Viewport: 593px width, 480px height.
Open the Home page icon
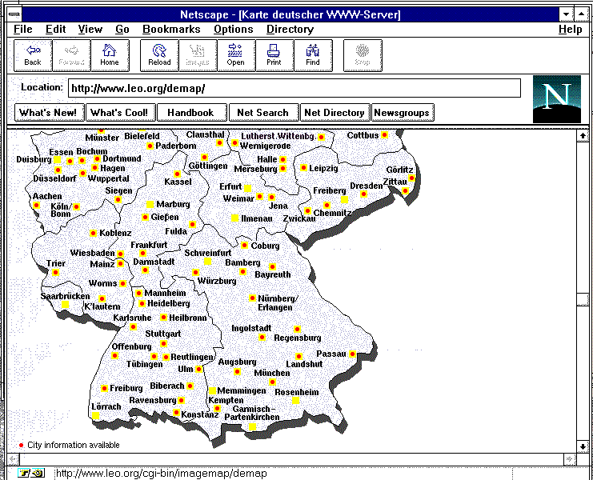click(x=110, y=55)
